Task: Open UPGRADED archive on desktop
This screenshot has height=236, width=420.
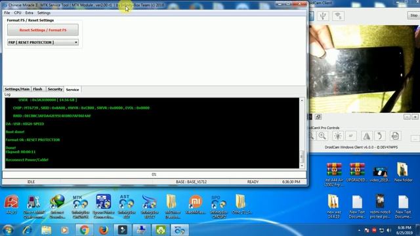Action: 357,172
